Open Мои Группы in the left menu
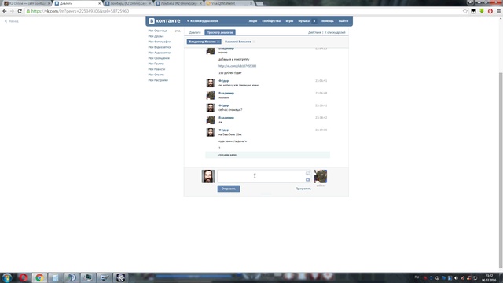Image resolution: width=503 pixels, height=283 pixels. [x=156, y=64]
